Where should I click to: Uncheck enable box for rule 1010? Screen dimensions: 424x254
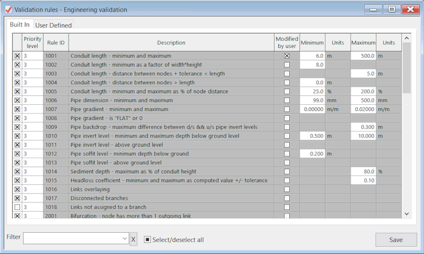click(18, 136)
